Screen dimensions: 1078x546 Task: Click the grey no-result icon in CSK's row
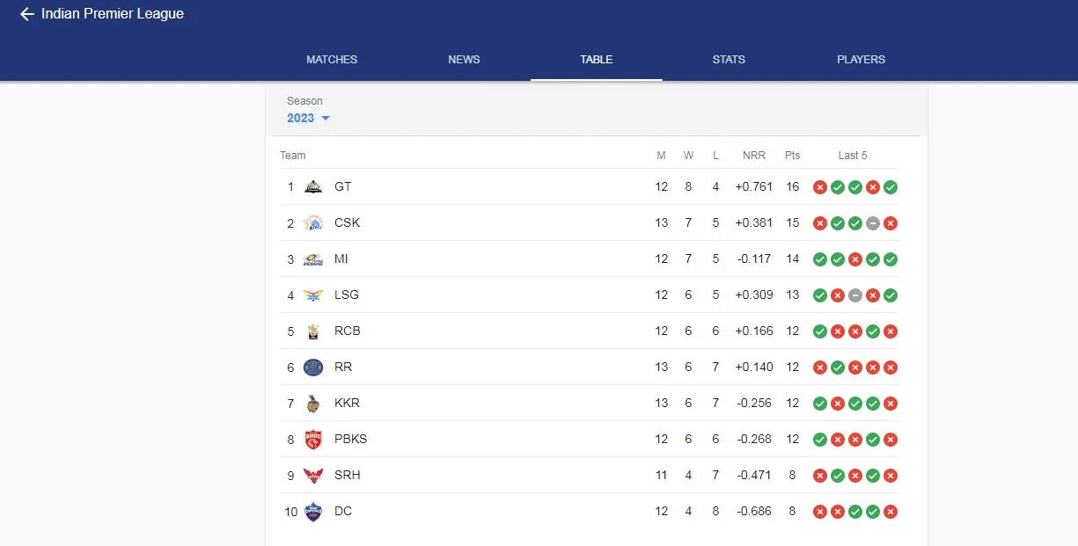pos(873,223)
